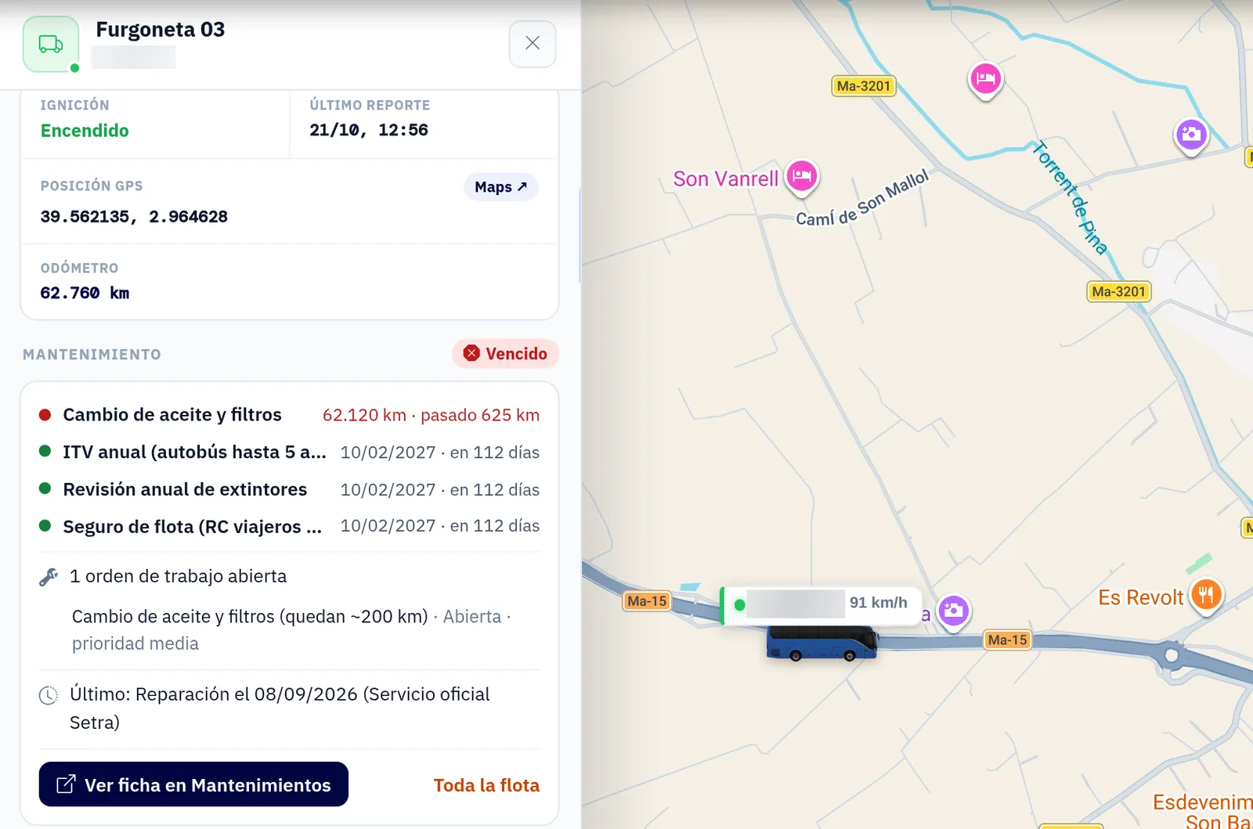This screenshot has width=1253, height=829.
Task: Click the pink hotel marker near Ma-3201
Action: 986,80
